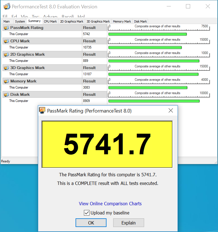Click the 3D Graphics Mark row icon

click(6, 68)
